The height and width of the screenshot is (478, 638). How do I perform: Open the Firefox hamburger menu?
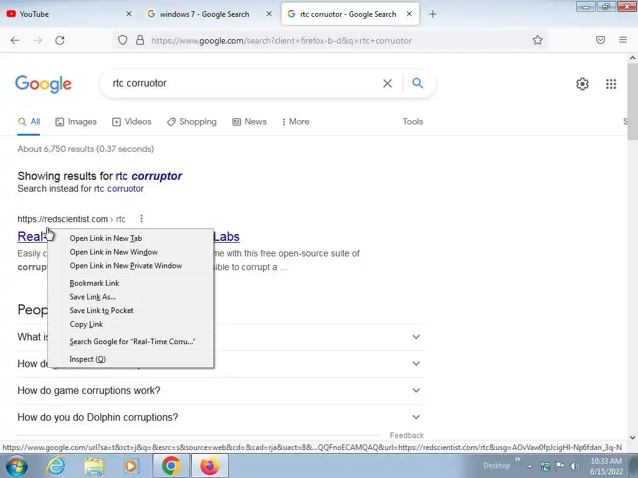click(623, 40)
